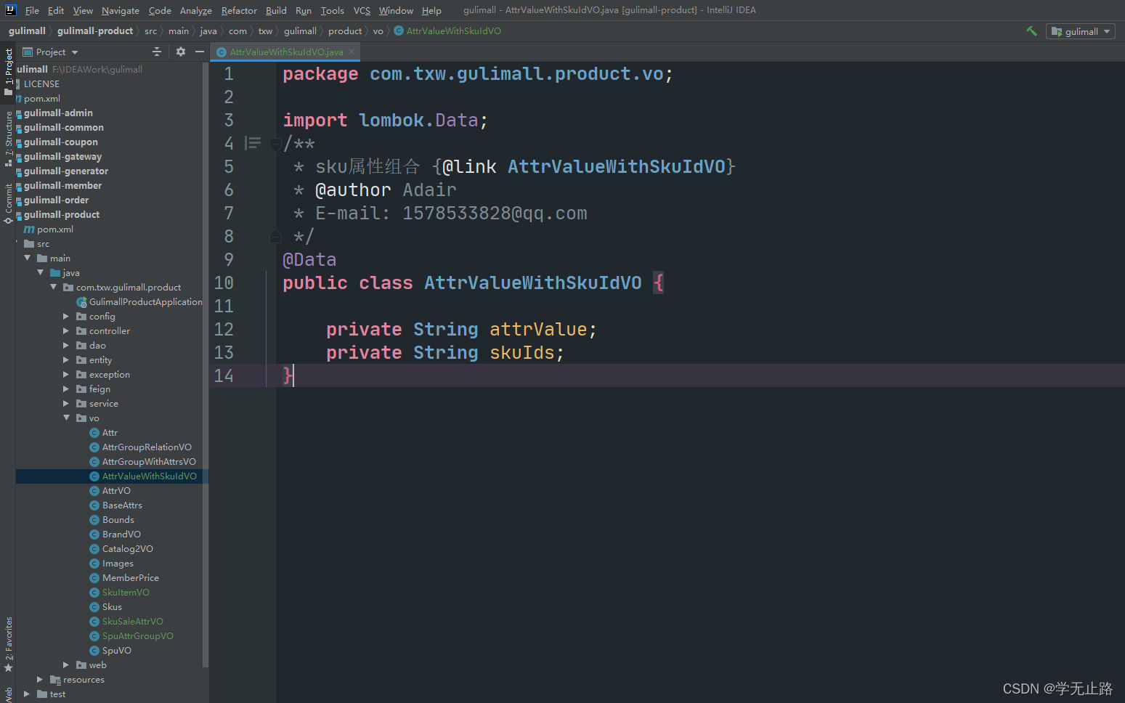This screenshot has width=1125, height=703.
Task: Open the LICENSE file
Action: pyautogui.click(x=41, y=84)
